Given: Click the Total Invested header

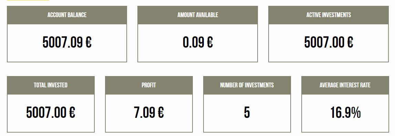Looking at the screenshot, I should 51,85.
